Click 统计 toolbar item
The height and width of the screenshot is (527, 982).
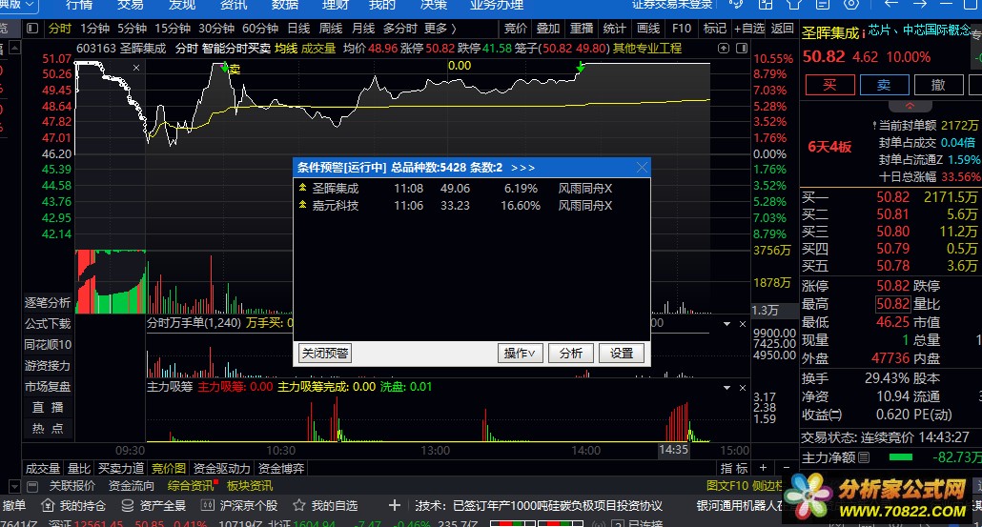[614, 29]
